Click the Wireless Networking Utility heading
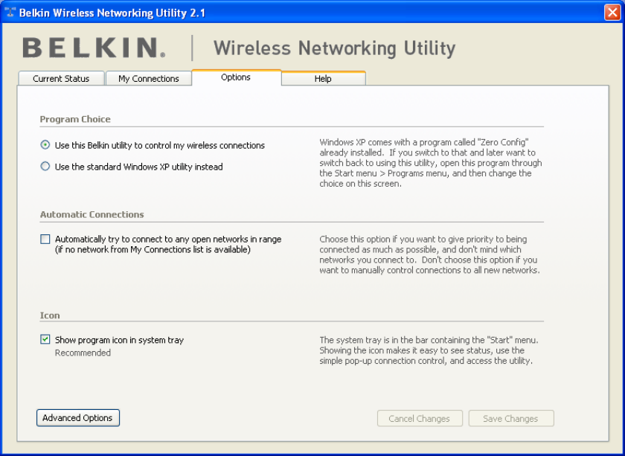 point(334,48)
